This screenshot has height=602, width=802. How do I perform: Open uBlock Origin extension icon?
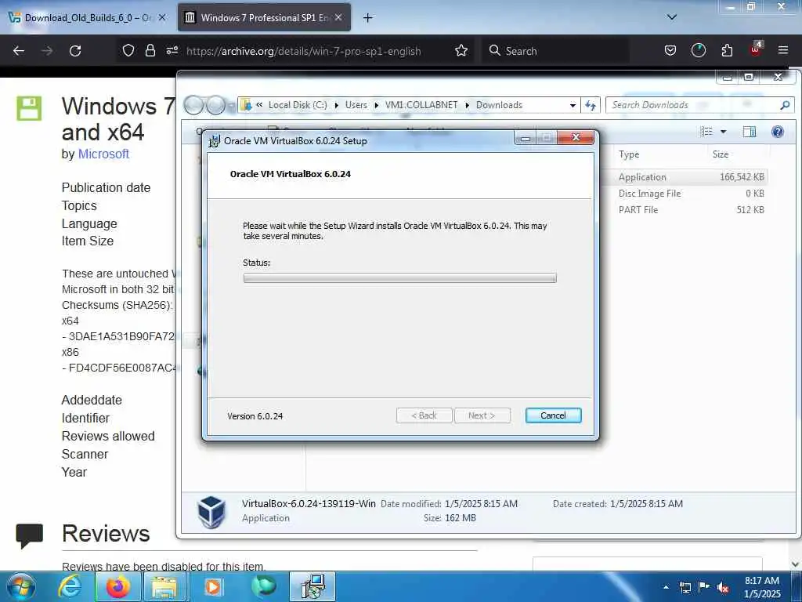point(756,49)
